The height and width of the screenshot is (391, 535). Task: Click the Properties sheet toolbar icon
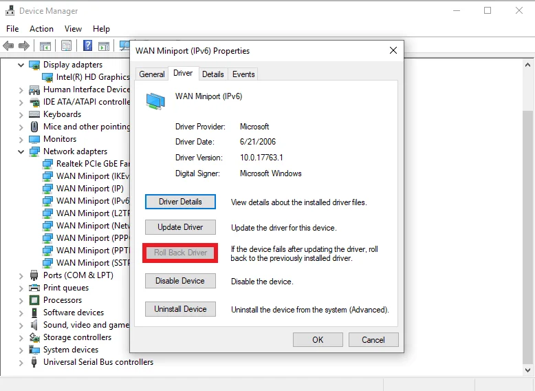point(66,45)
